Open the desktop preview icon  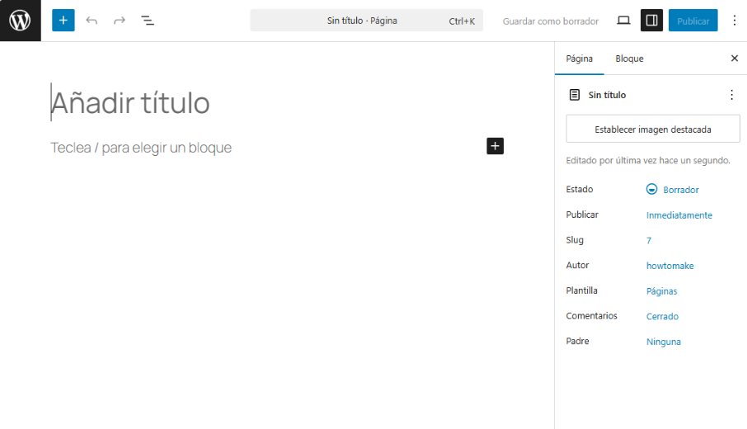623,21
